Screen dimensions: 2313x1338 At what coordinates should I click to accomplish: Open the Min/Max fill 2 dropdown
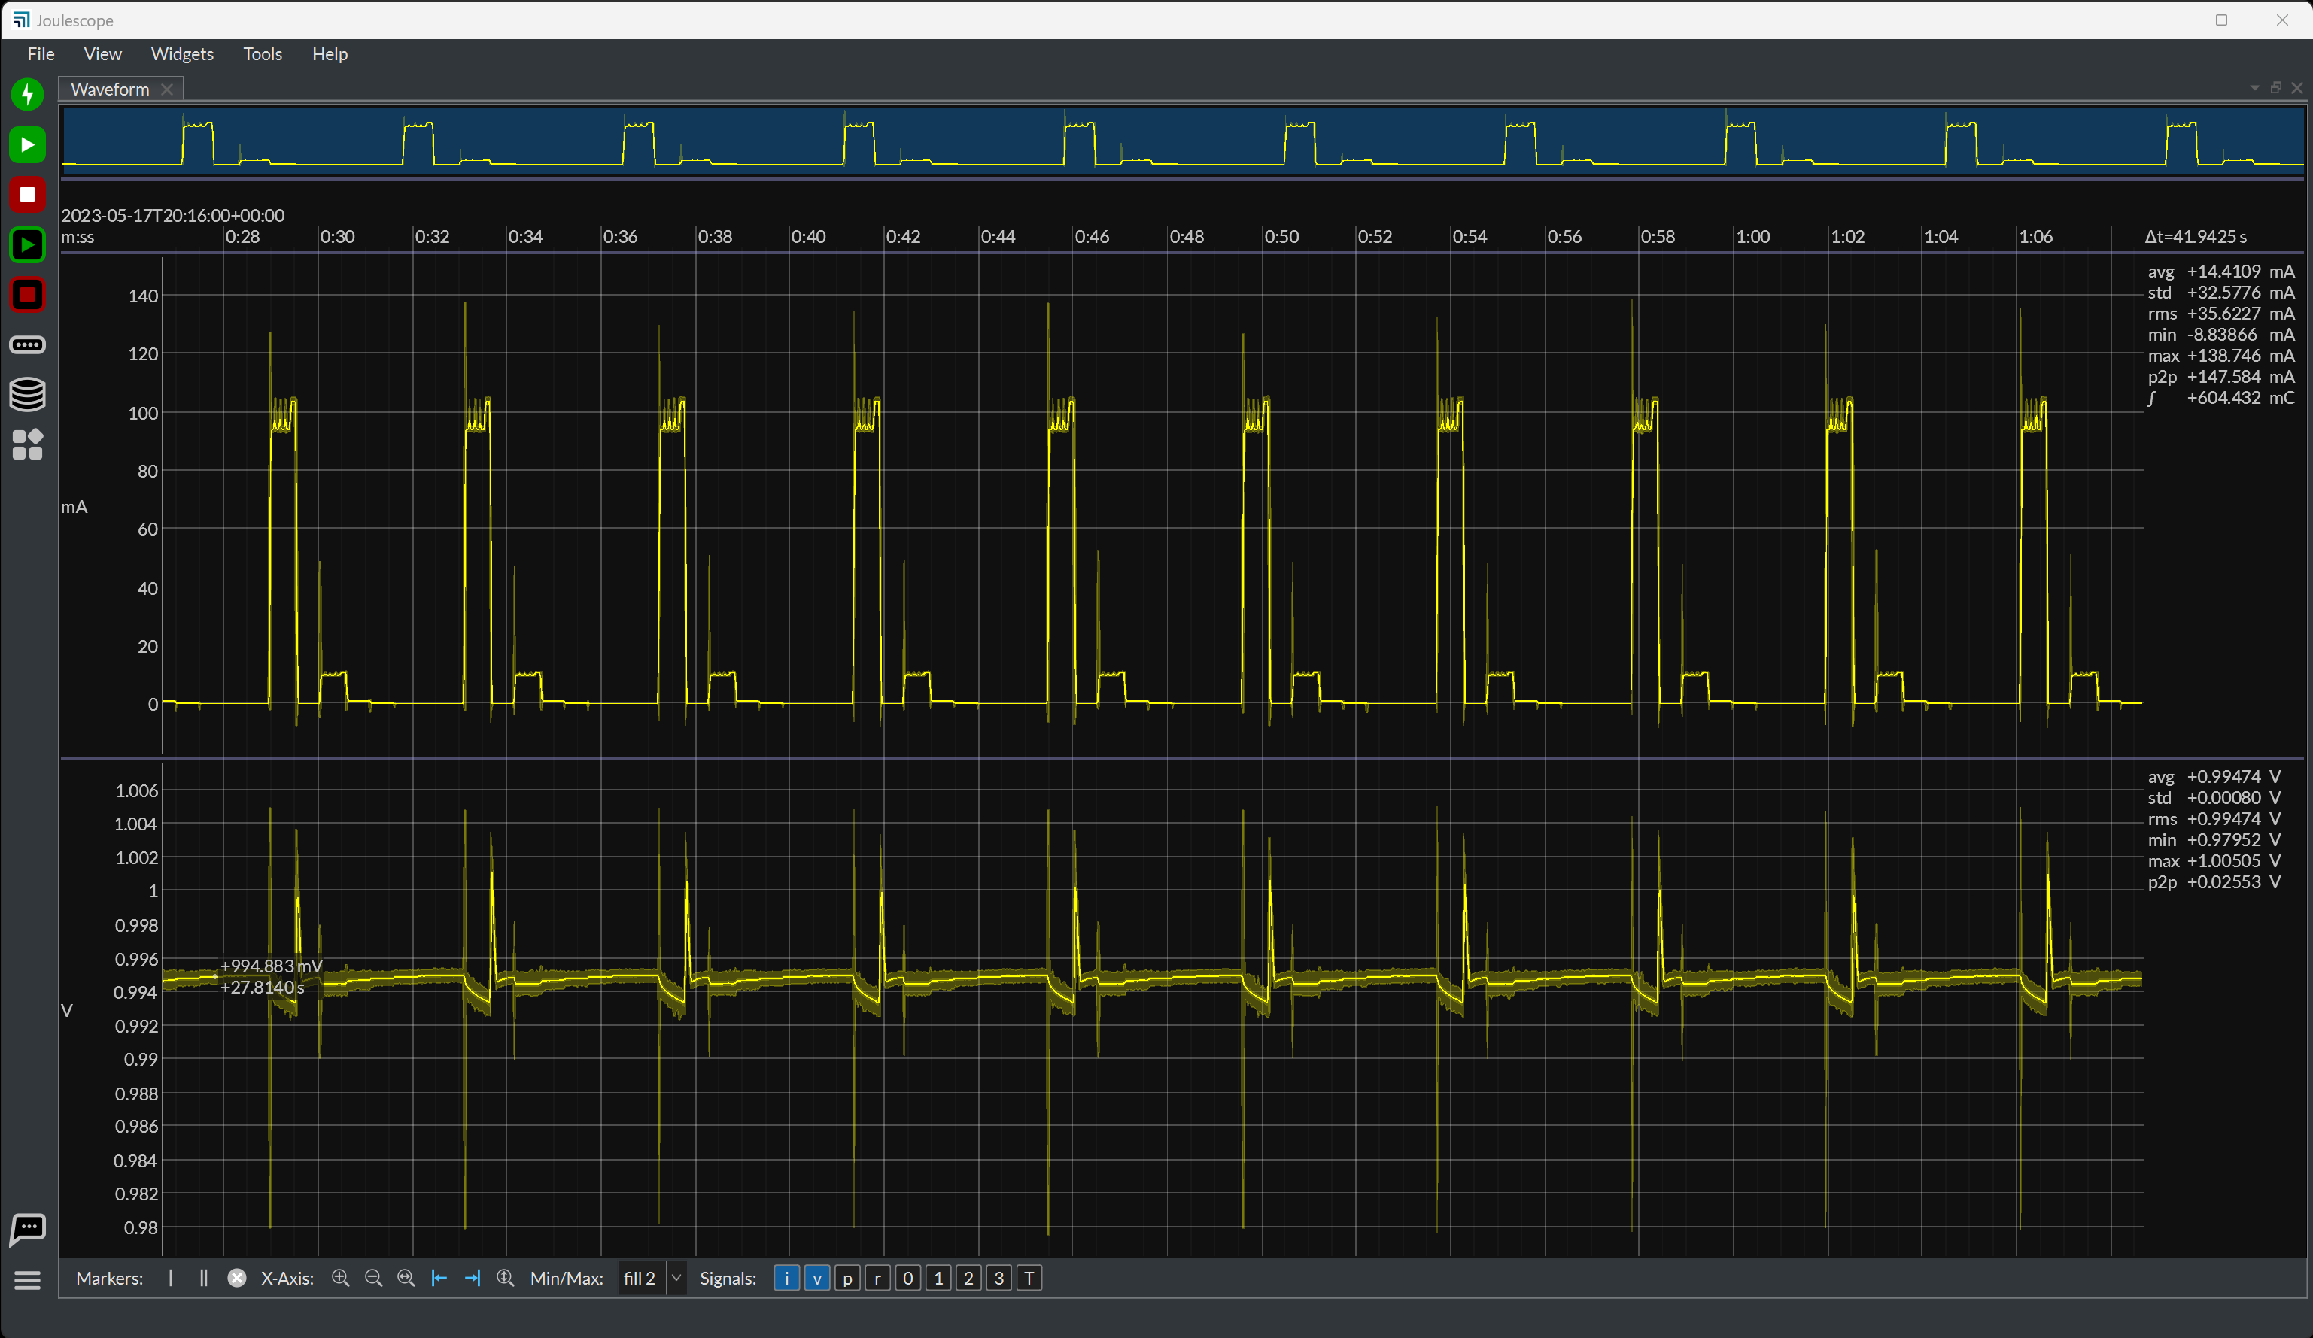(x=652, y=1279)
